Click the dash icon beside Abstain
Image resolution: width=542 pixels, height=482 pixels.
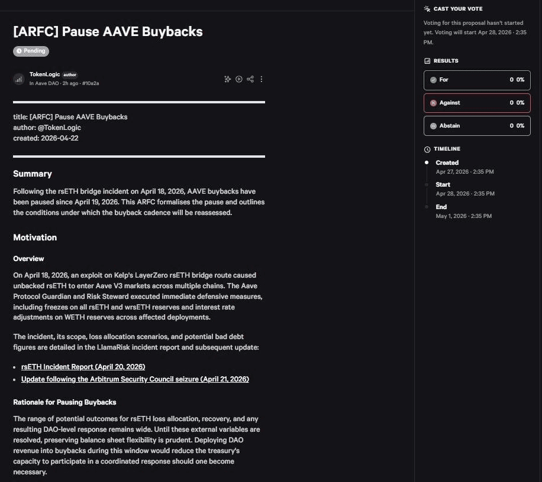(433, 126)
